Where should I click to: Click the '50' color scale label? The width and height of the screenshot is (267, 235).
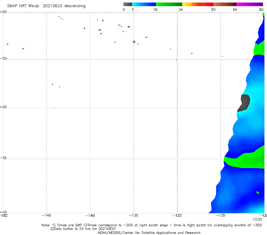pyautogui.click(x=213, y=10)
